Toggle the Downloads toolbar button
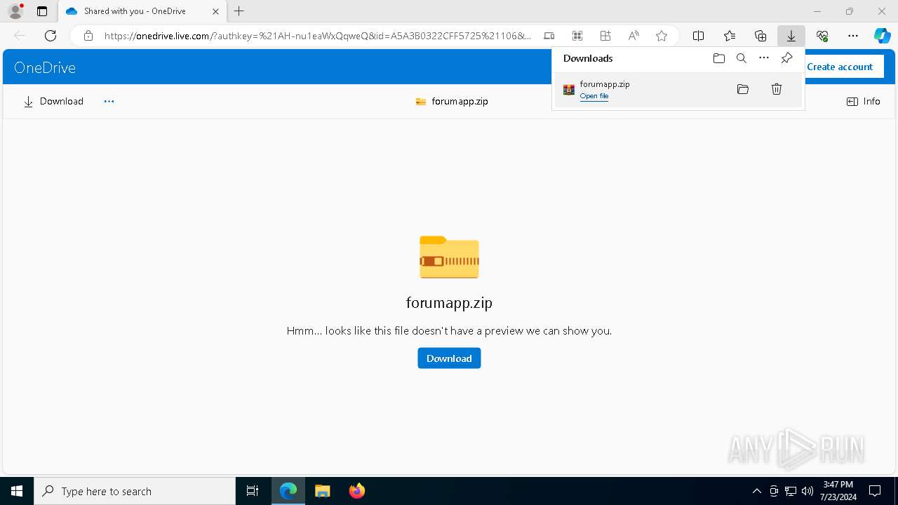The image size is (898, 505). coord(791,36)
